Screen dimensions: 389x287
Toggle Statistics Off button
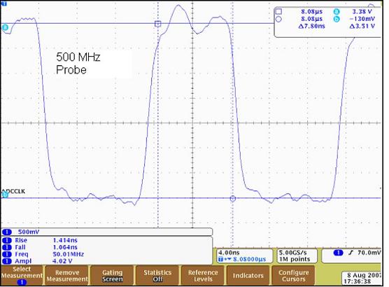157,276
